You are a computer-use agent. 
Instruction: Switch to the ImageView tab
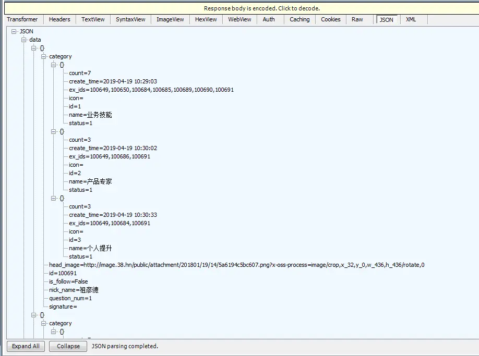tap(170, 19)
